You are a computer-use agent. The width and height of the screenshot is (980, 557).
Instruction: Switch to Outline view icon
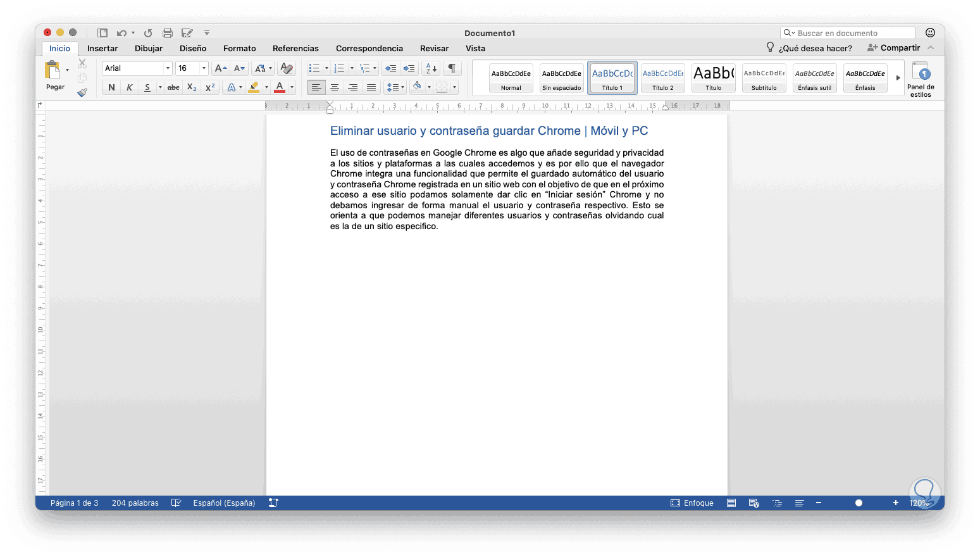[778, 503]
